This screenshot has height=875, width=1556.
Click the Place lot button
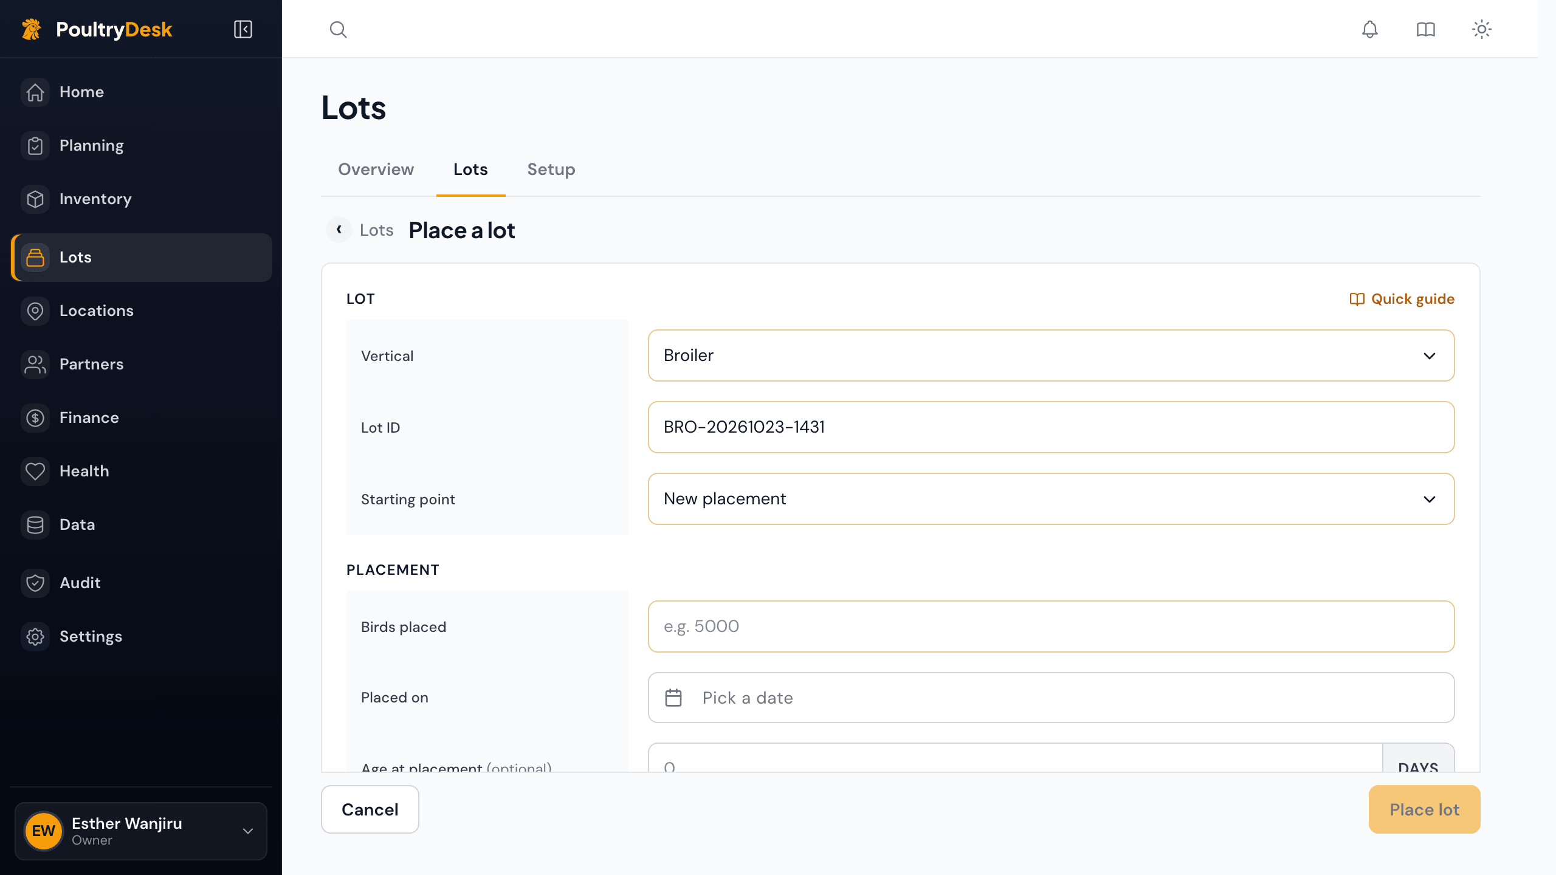pos(1424,809)
